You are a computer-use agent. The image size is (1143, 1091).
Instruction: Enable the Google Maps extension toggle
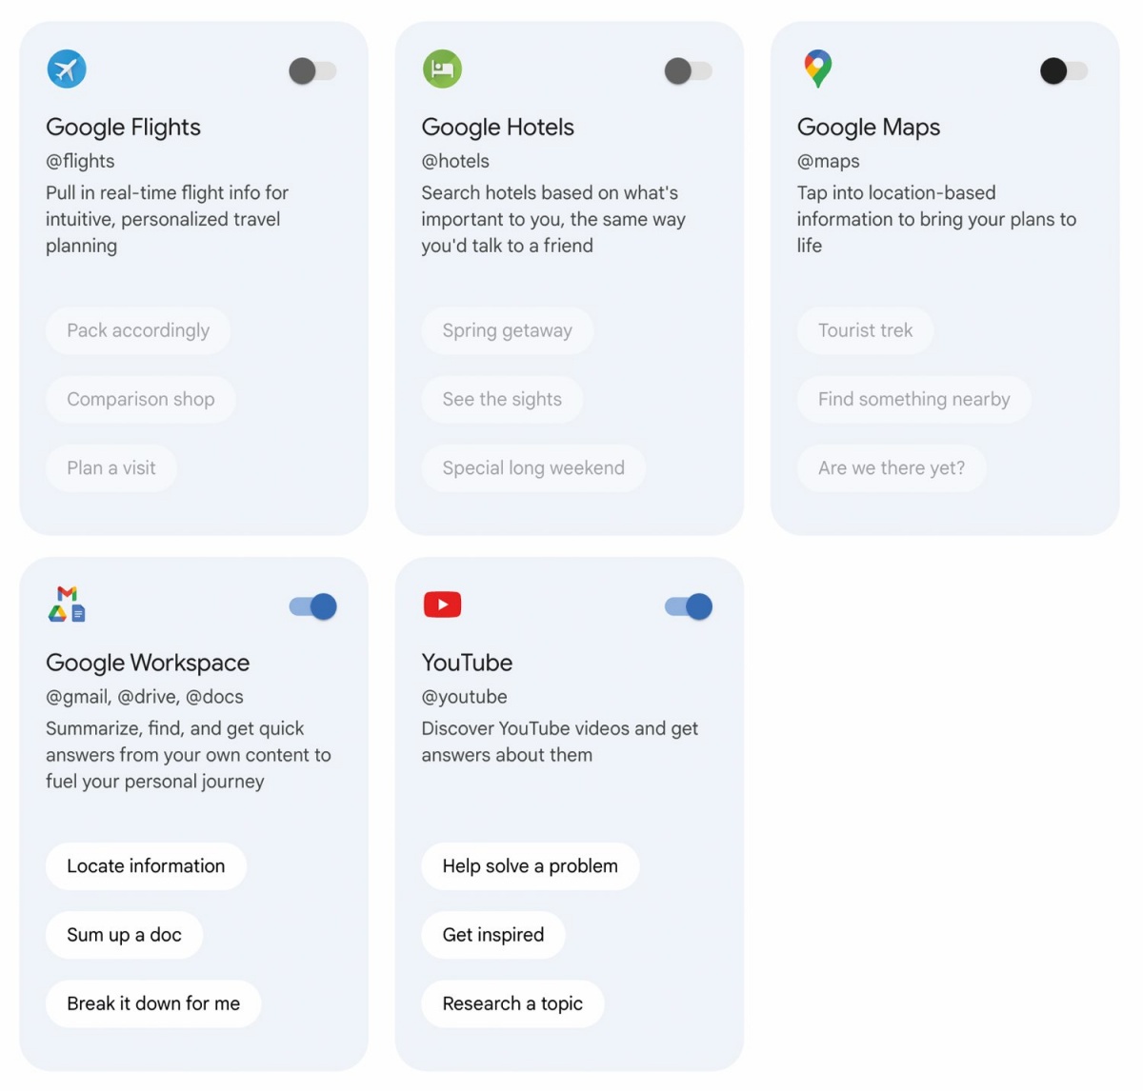tap(1064, 71)
